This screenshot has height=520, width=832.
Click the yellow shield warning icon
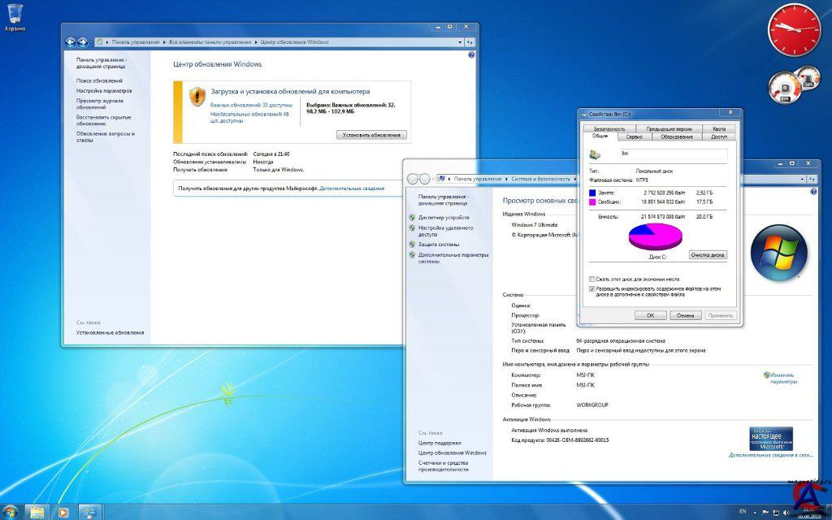(197, 97)
